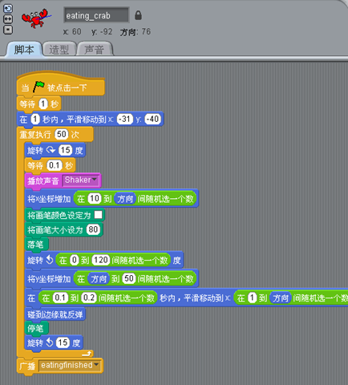Click the 方向 reporter in the x-change block
The image size is (348, 385).
coord(125,199)
